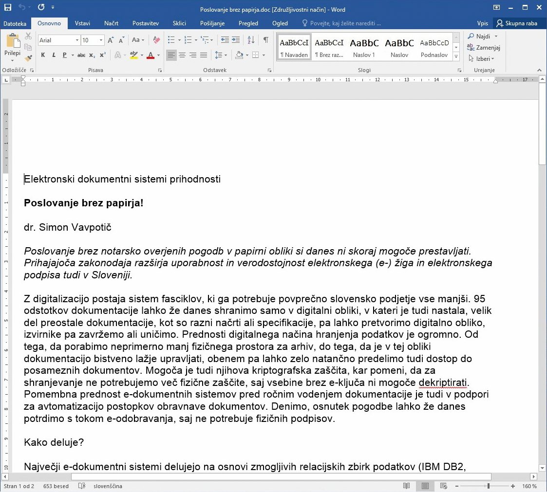Apply the red font color
The image size is (547, 492).
click(151, 55)
